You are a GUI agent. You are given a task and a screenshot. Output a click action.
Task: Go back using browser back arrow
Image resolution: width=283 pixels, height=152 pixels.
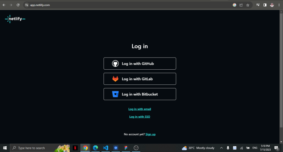[x=4, y=5]
